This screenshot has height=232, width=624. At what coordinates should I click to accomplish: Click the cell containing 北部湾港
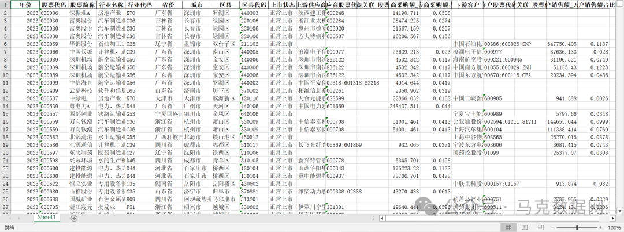(83, 137)
